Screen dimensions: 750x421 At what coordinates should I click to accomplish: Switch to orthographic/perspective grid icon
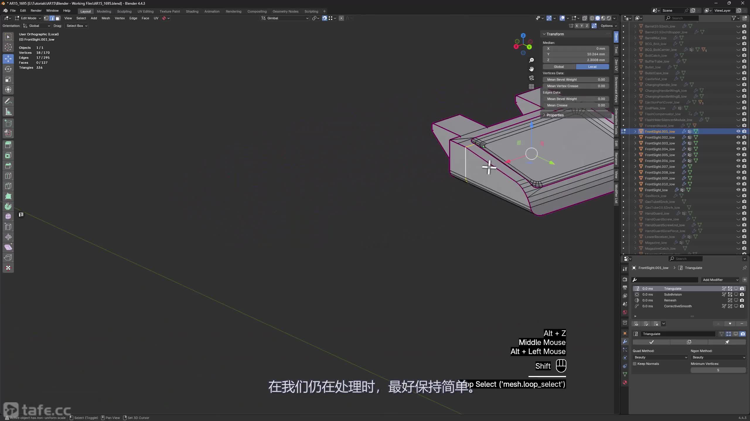[531, 87]
